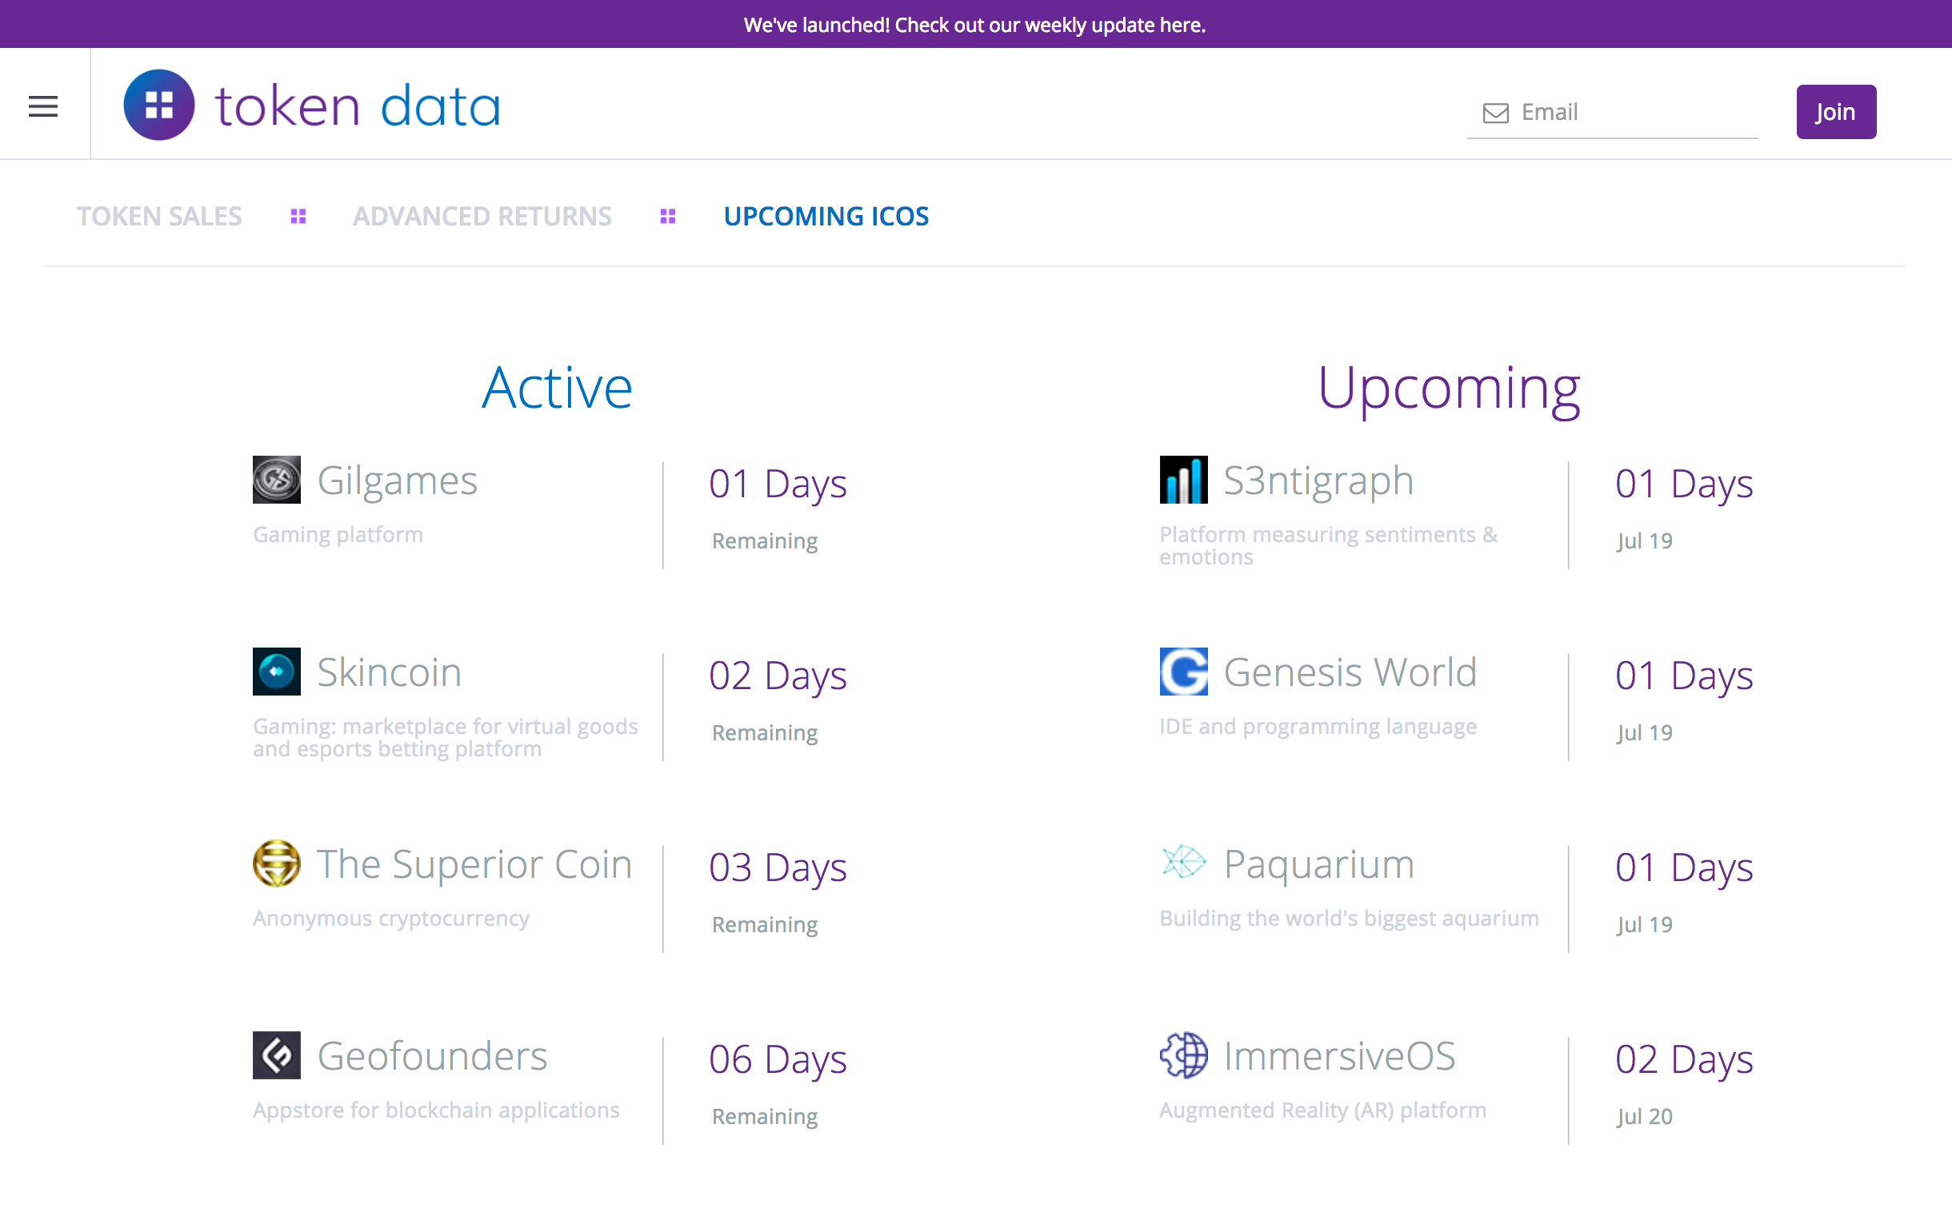This screenshot has width=1952, height=1220.
Task: Click the S3ntigraph bar chart logo
Action: pyautogui.click(x=1182, y=478)
